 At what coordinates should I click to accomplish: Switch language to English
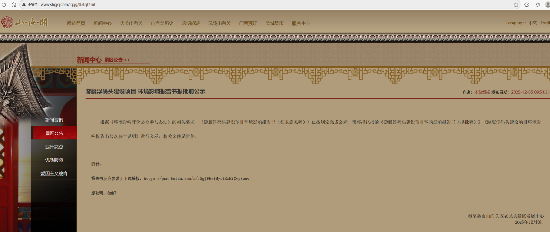click(545, 23)
